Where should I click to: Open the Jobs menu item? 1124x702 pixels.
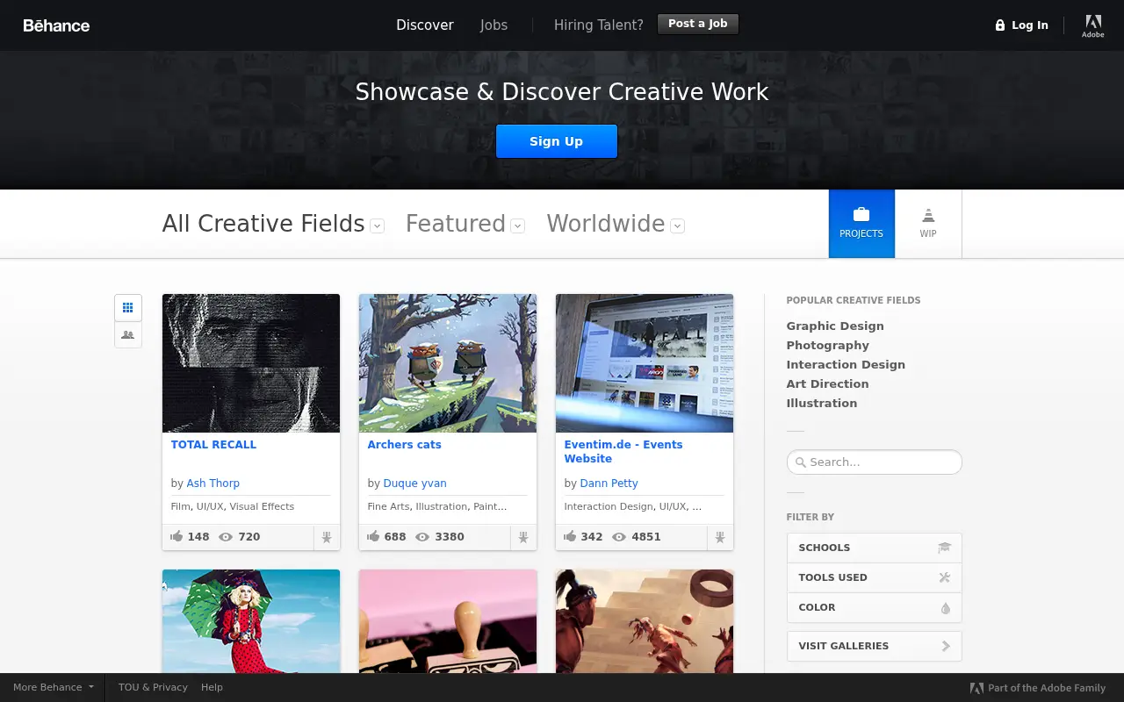click(494, 25)
